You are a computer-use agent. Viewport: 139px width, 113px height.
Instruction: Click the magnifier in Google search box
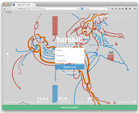[108, 9]
